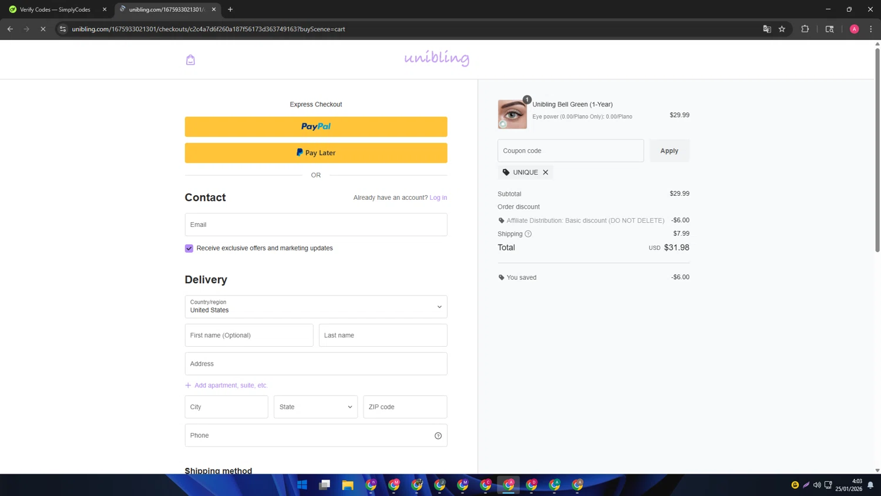Screen dimensions: 881x496
Task: Click the unibling logo
Action: point(436,58)
